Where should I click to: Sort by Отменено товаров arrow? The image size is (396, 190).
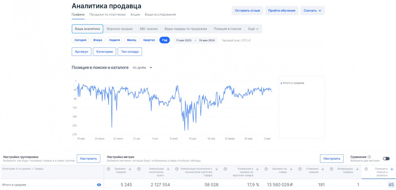point(323,169)
